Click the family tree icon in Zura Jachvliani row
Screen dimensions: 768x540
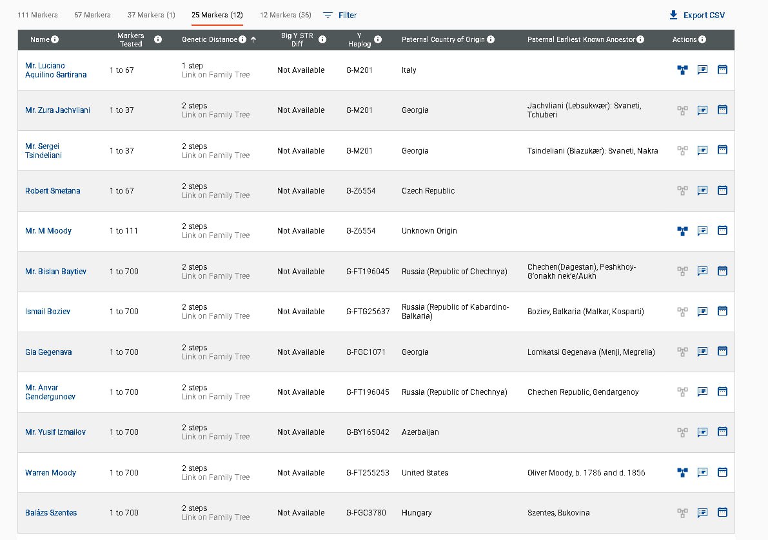pos(682,110)
